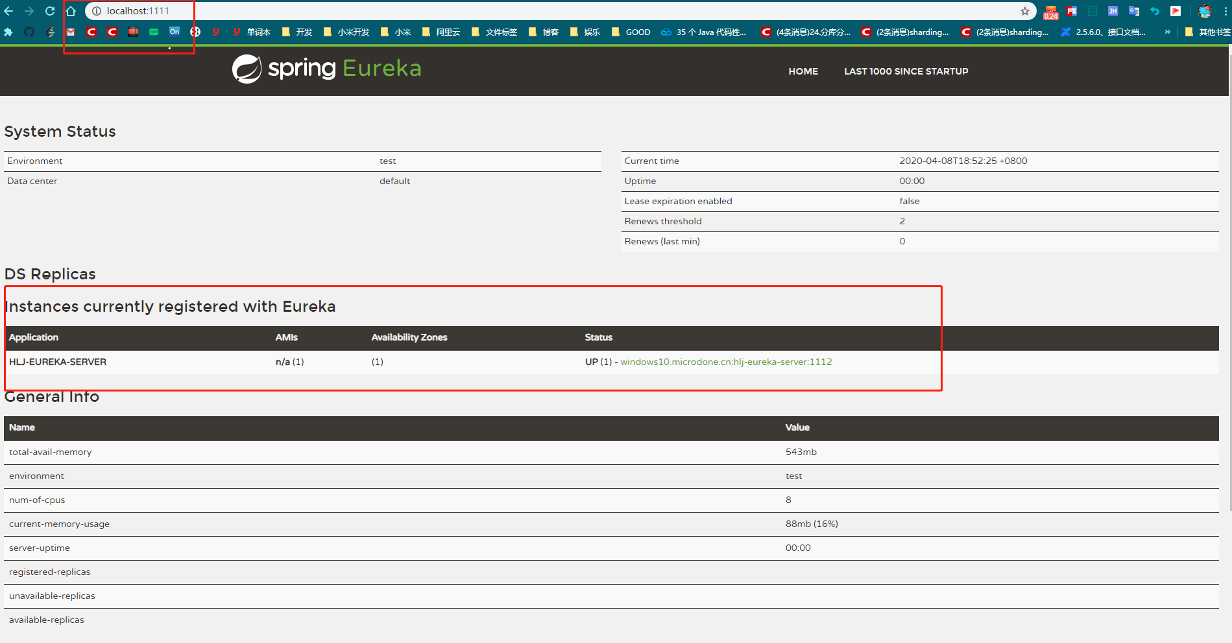1232x643 pixels.
Task: Expand the 博客 bookmark folder
Action: pos(544,32)
